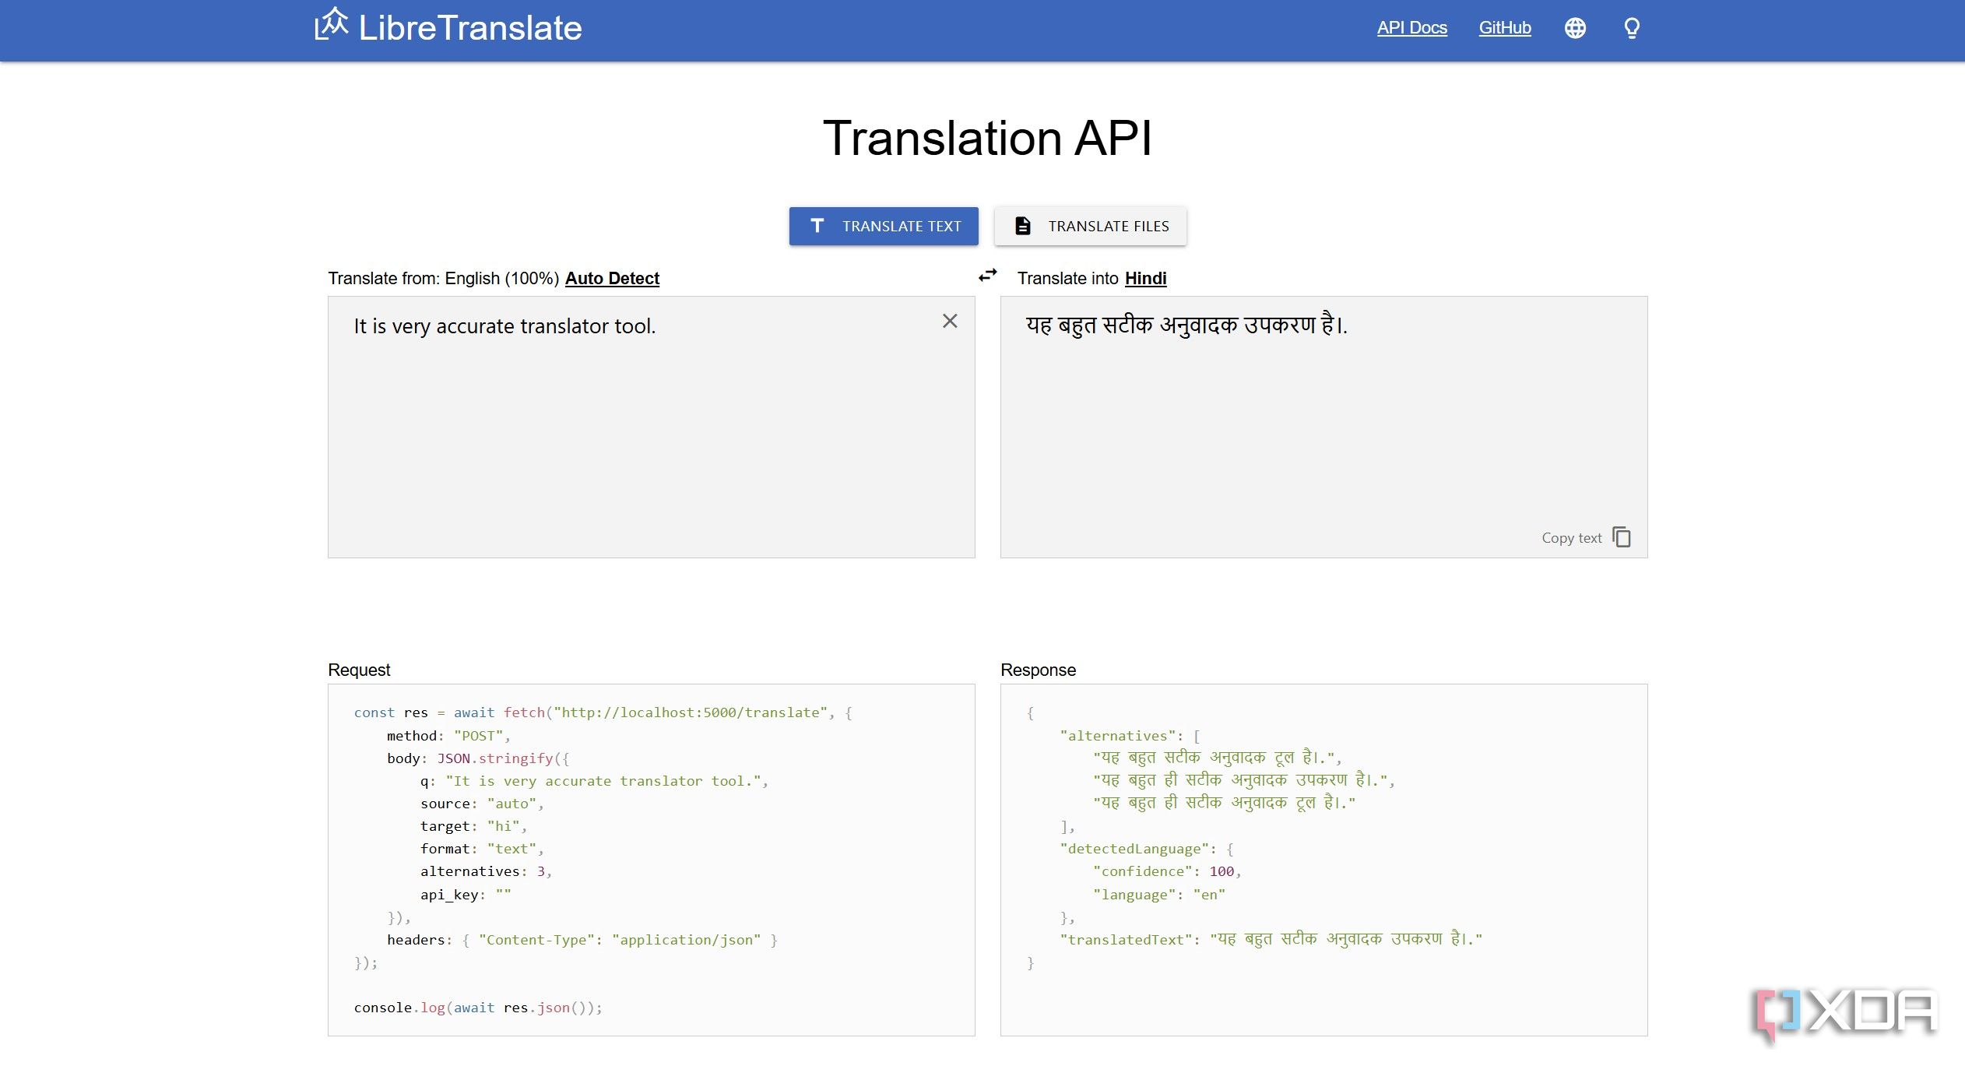Swap source and target languages arrows
The height and width of the screenshot is (1073, 1965).
pos(988,276)
